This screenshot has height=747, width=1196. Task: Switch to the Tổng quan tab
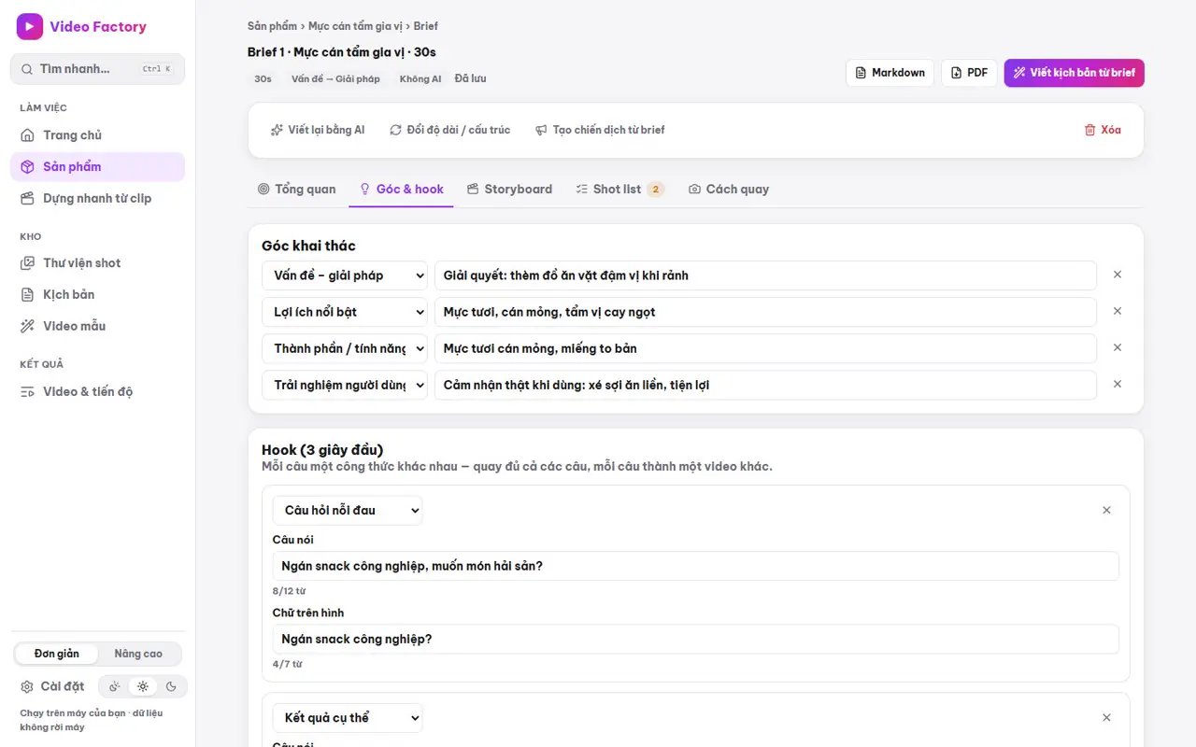tap(296, 190)
